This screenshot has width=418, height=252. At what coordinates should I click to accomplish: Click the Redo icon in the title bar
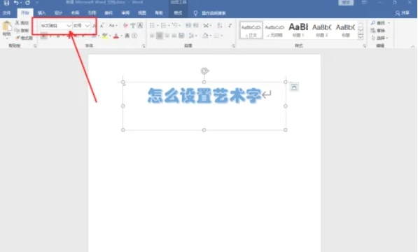point(27,3)
